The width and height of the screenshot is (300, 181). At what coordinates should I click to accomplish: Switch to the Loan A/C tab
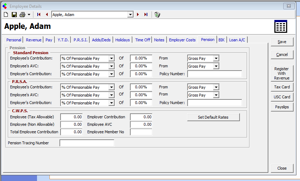tap(237, 40)
